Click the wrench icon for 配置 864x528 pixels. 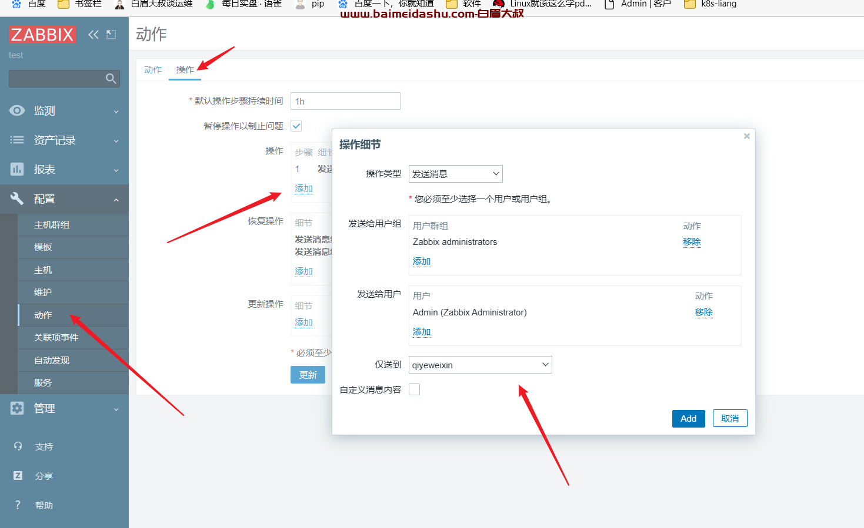[17, 199]
